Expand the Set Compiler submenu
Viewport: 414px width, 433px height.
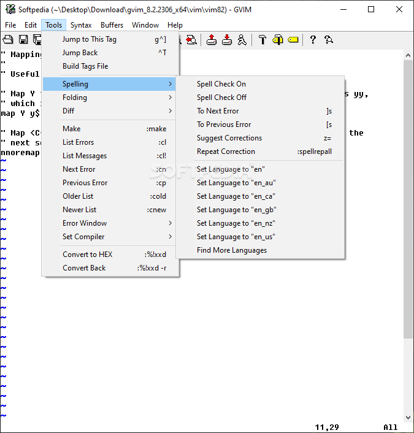coord(109,237)
